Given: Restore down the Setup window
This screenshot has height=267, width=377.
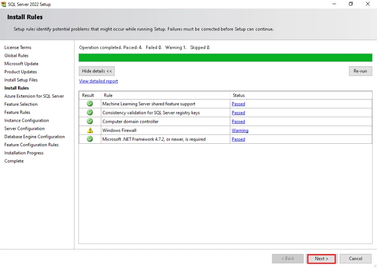Looking at the screenshot, I should 351,4.
